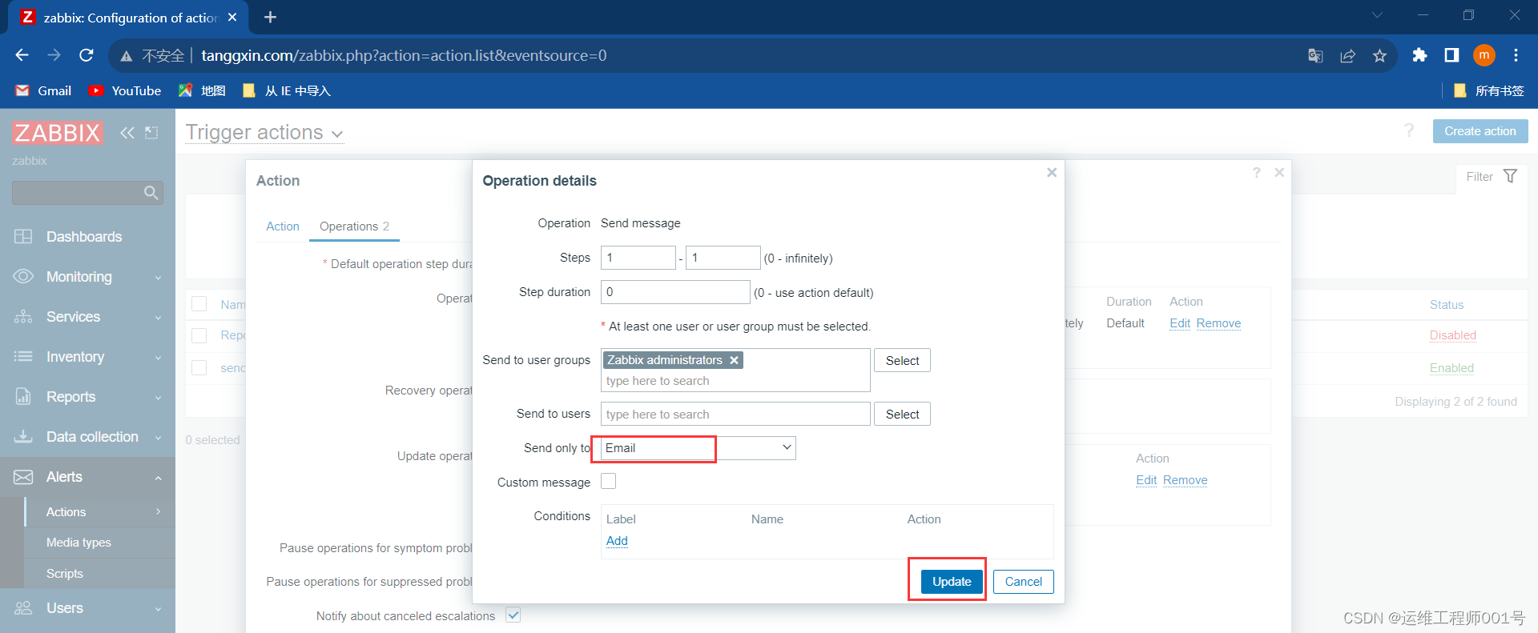
Task: Reload the page with the refresh icon
Action: [87, 55]
